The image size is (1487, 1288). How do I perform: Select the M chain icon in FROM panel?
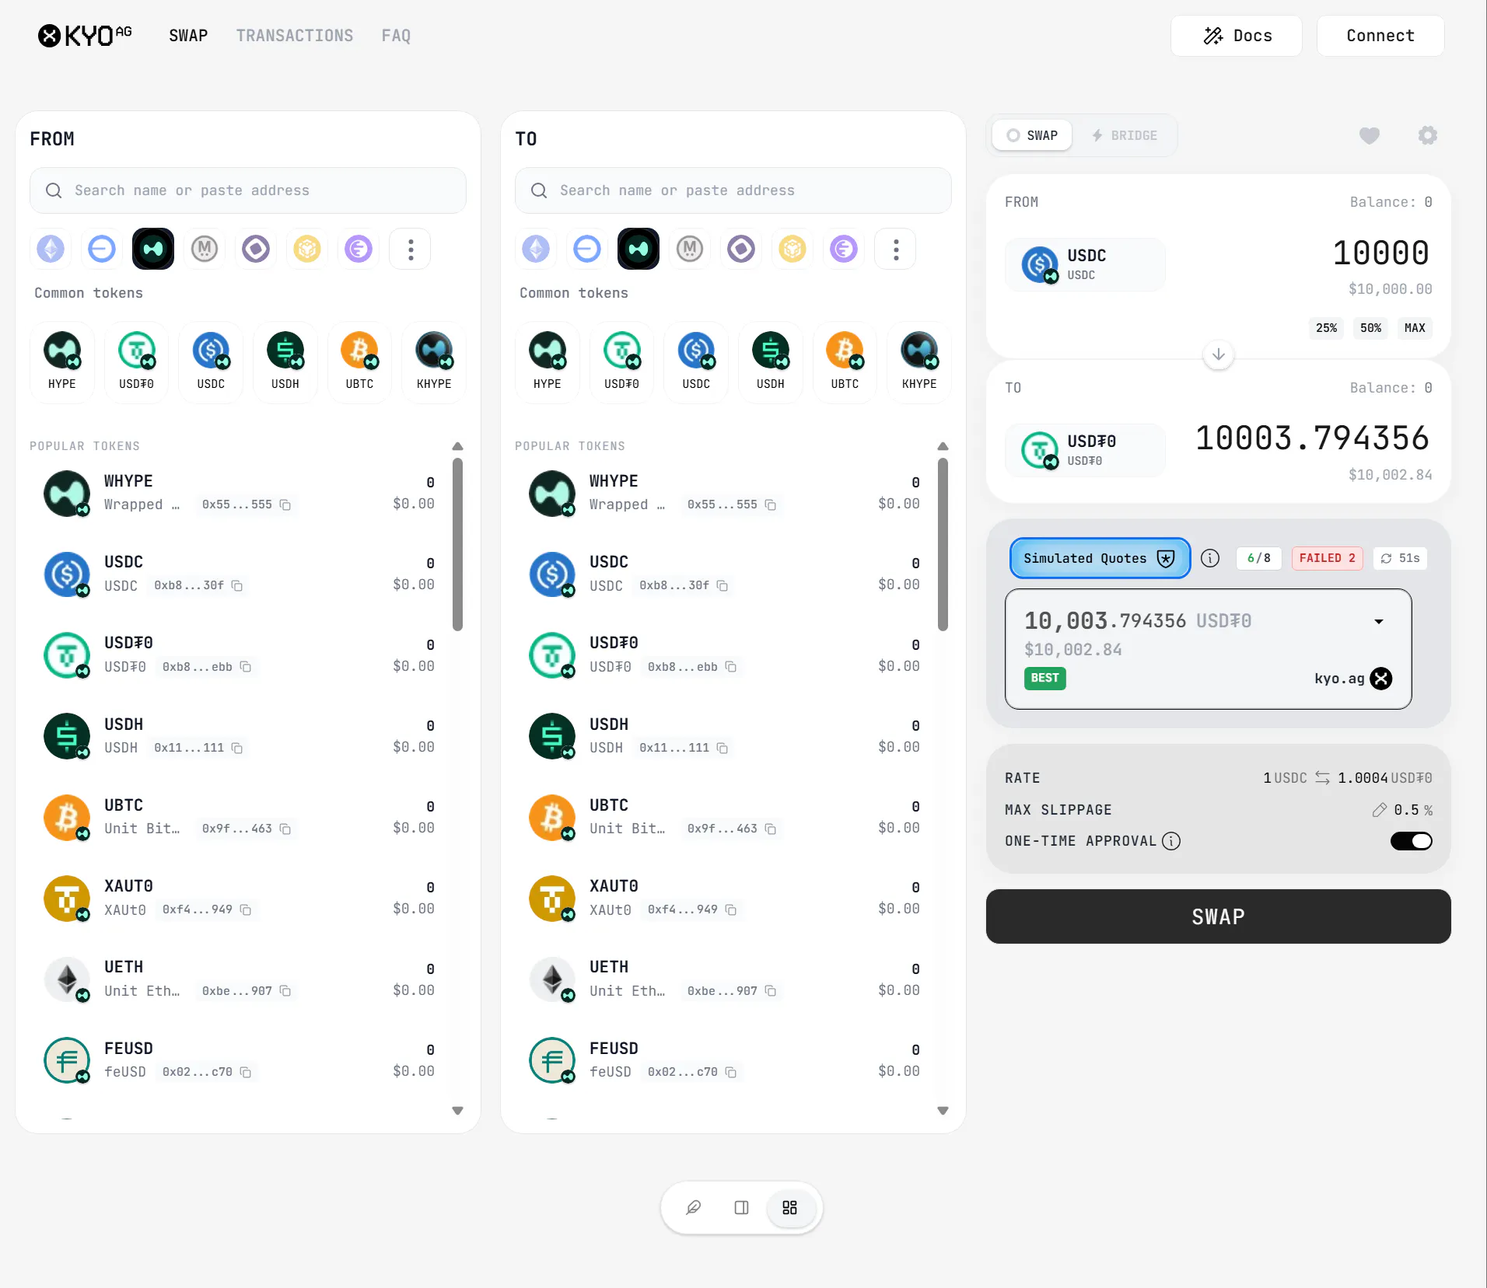click(205, 249)
